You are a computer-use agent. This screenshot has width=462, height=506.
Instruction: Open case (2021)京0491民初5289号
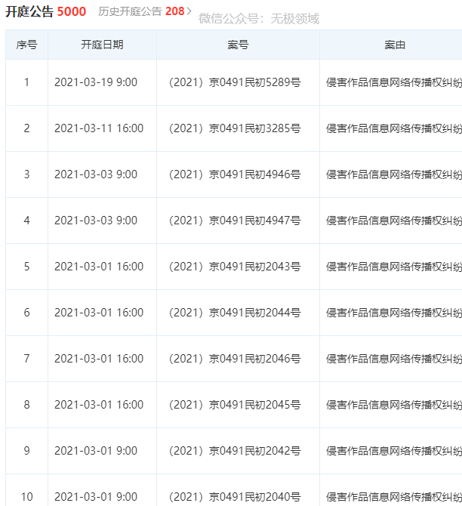pyautogui.click(x=235, y=82)
